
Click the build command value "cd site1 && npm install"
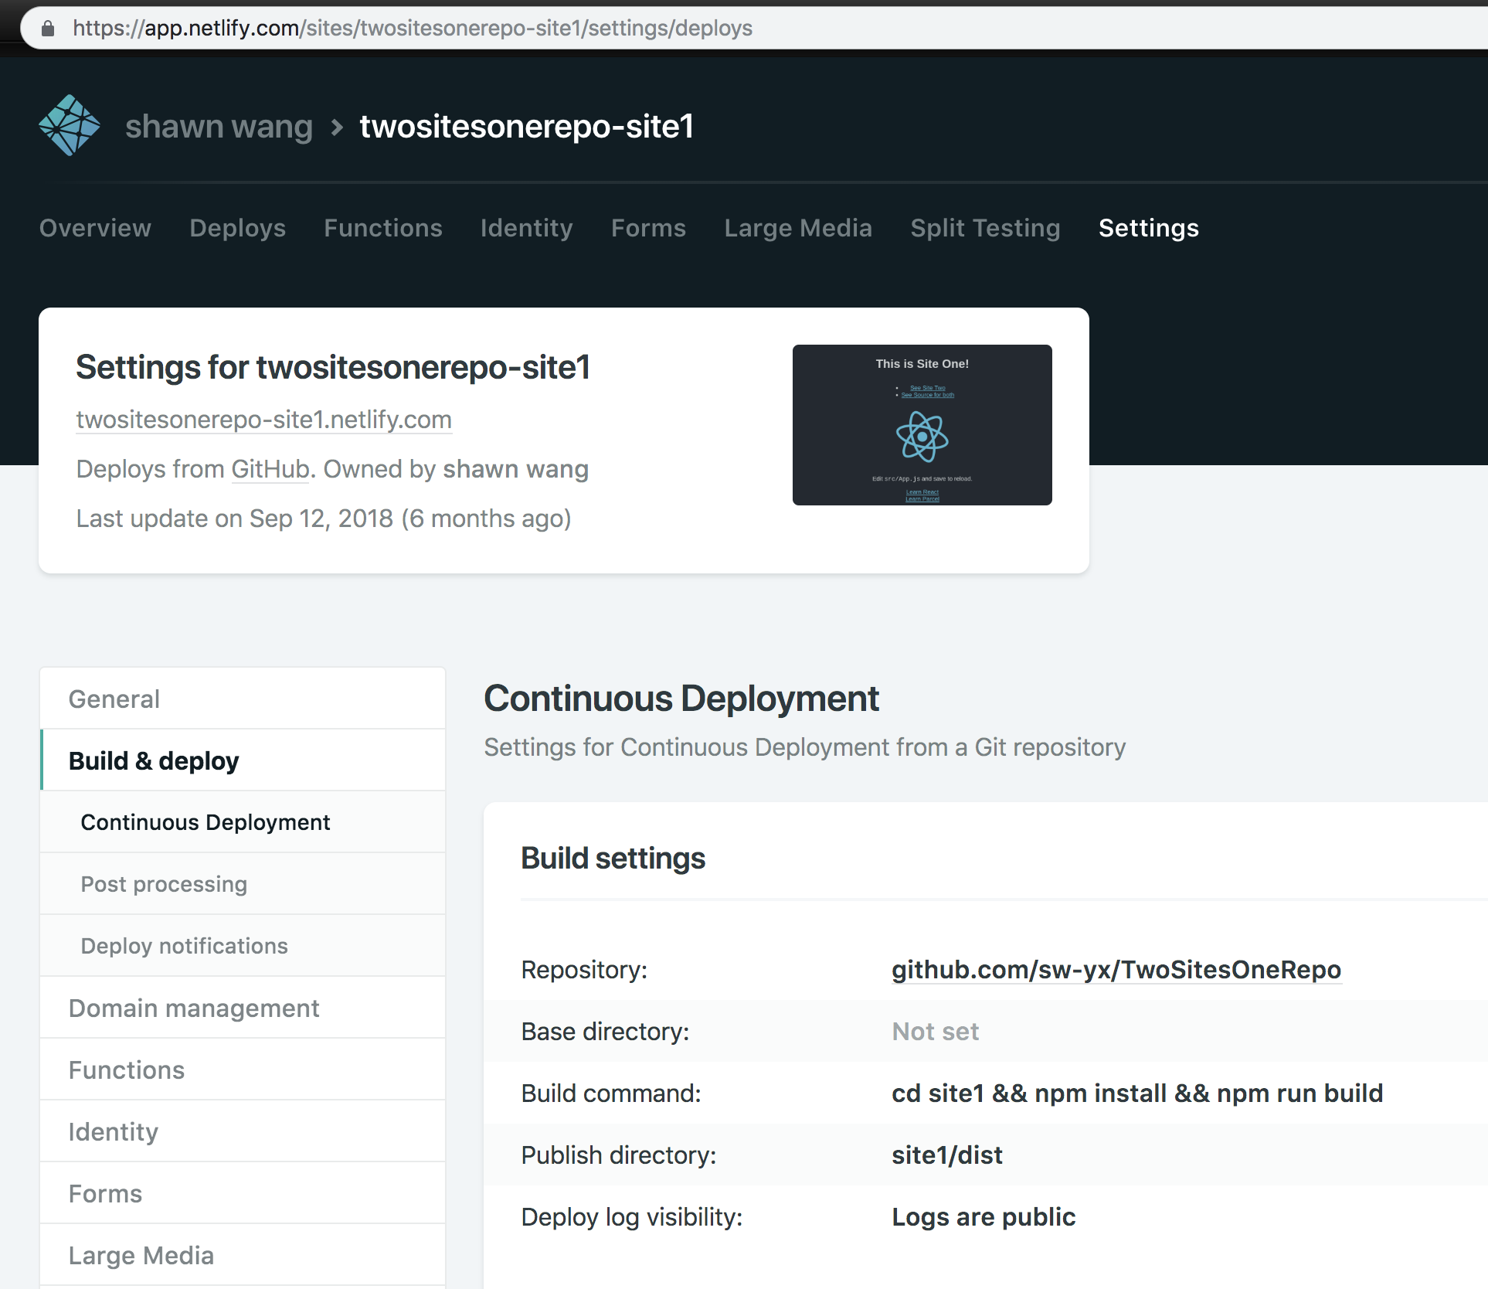pyautogui.click(x=1029, y=1093)
